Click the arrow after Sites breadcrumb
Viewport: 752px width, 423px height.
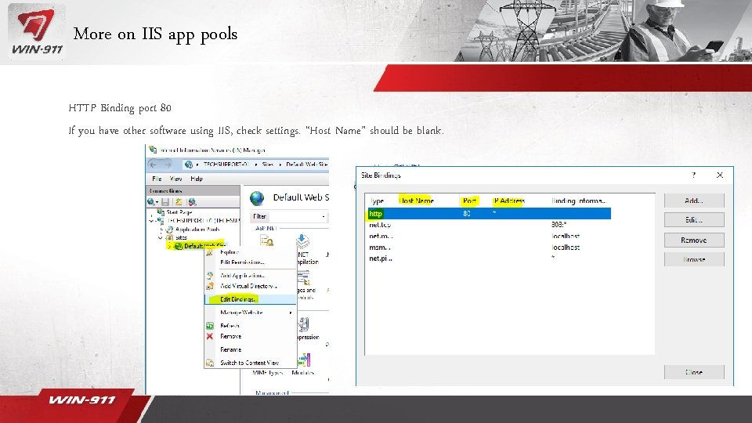coord(280,164)
